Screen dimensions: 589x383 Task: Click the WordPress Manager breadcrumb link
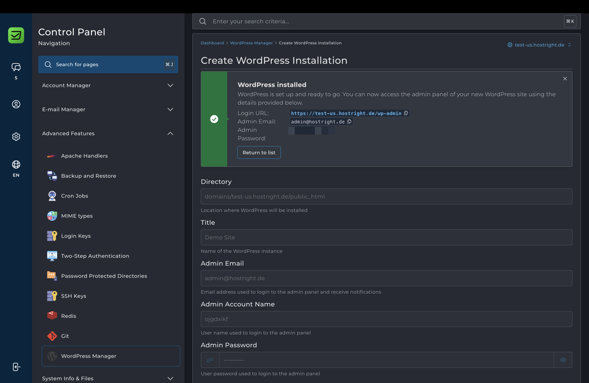(251, 43)
